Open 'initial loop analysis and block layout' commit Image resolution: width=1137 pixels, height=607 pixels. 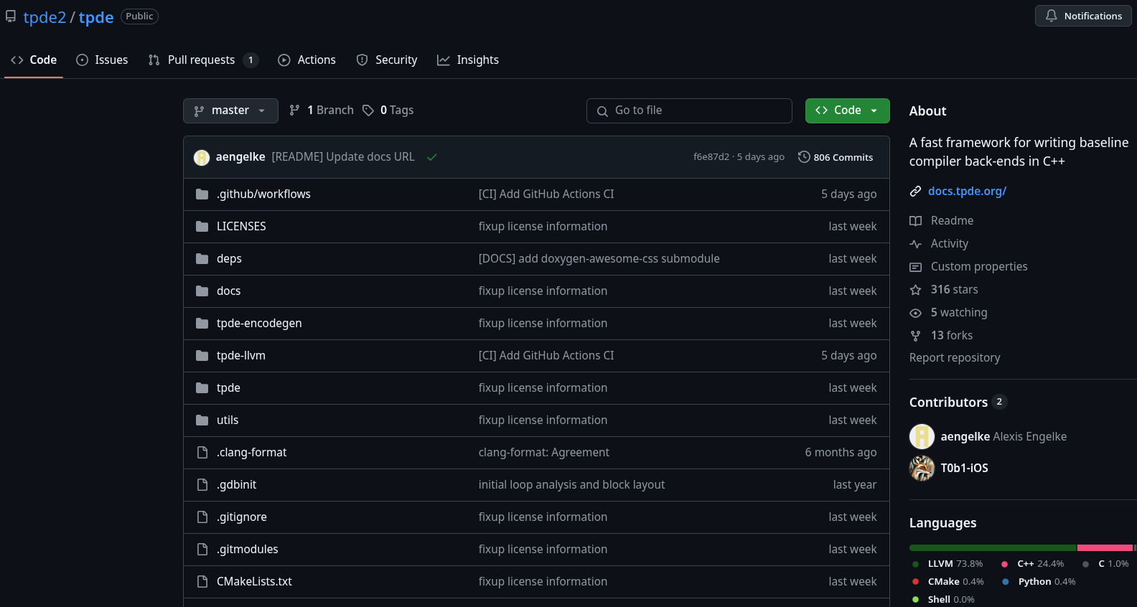pyautogui.click(x=571, y=485)
